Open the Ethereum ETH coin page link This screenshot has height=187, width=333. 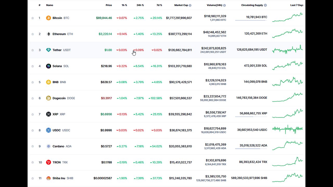pyautogui.click(x=63, y=34)
